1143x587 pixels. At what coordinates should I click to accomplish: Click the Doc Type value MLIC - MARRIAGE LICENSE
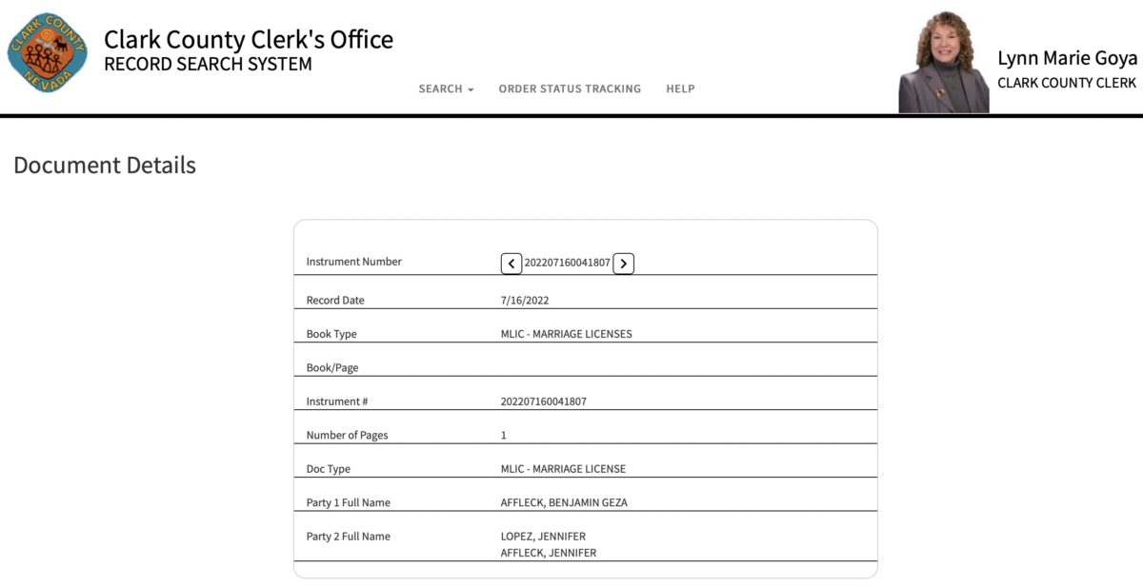tap(563, 469)
